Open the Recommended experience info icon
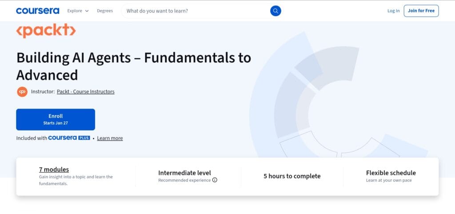 [215, 180]
